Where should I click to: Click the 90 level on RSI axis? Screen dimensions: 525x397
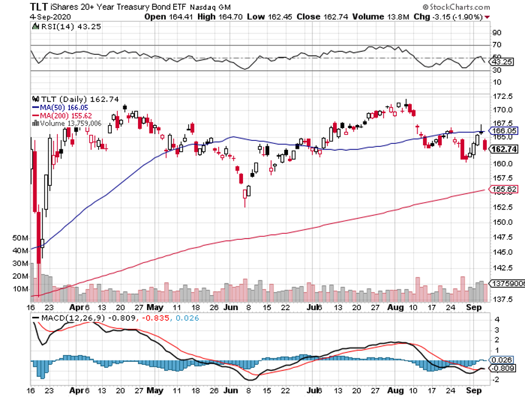click(x=497, y=33)
